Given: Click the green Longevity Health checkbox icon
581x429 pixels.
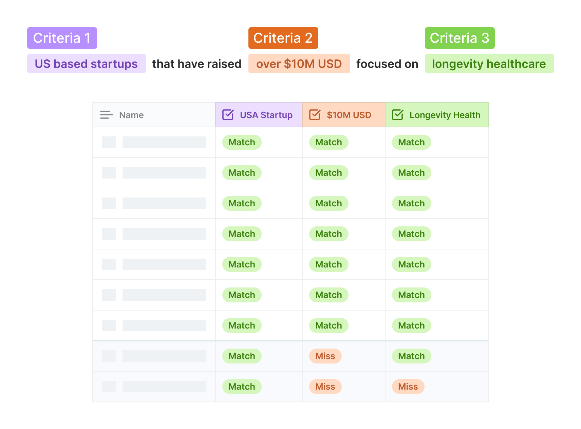Looking at the screenshot, I should [x=397, y=115].
